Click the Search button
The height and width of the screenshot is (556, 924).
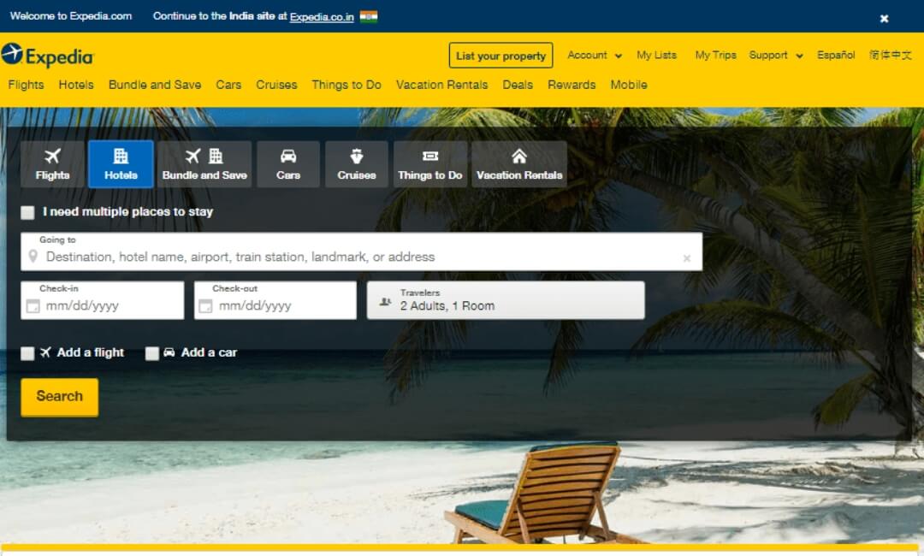pos(59,396)
